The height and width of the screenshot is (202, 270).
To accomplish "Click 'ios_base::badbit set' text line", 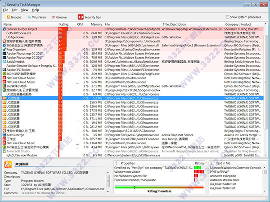I will pos(223,184).
